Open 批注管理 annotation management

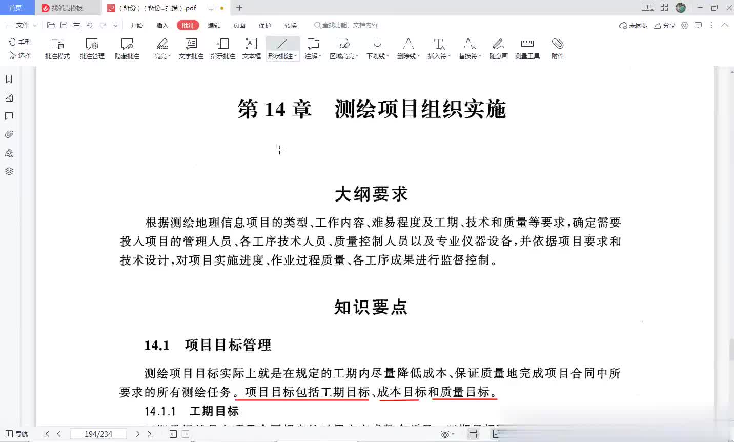point(92,48)
